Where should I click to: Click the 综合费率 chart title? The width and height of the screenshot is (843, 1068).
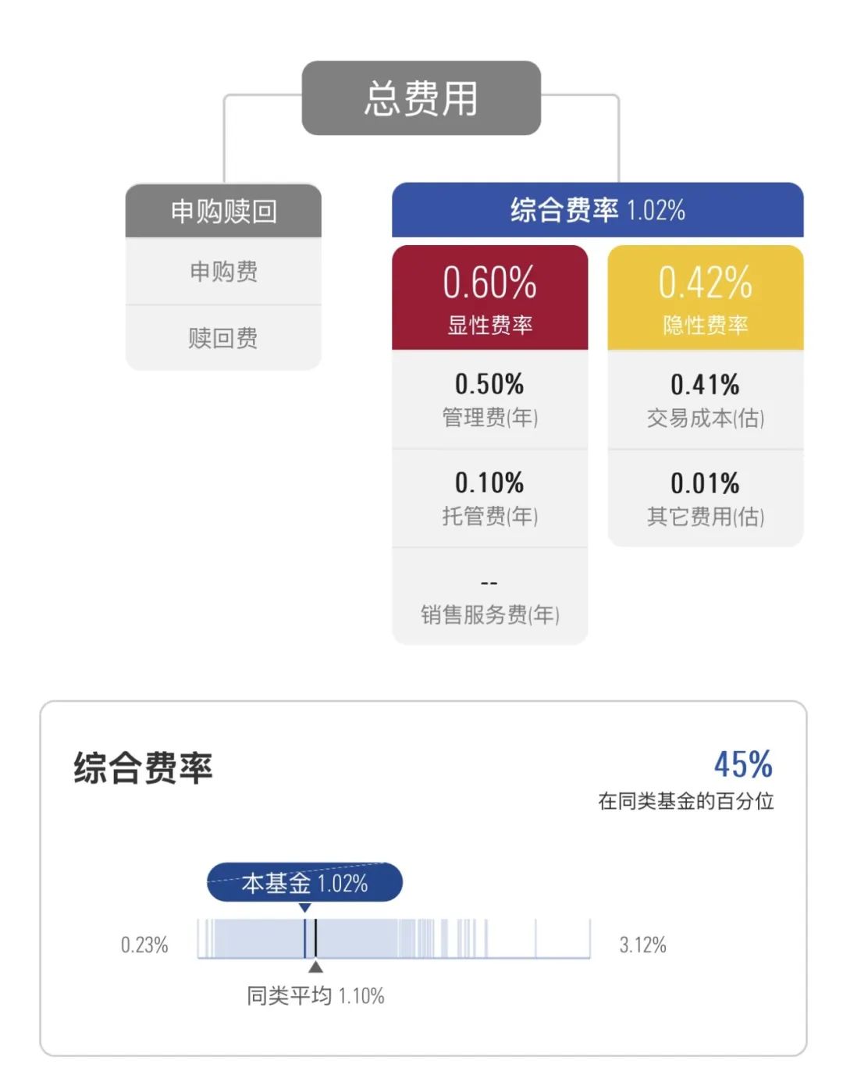click(x=143, y=767)
